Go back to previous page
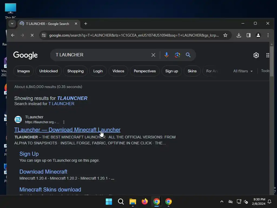Viewport: 277px width, 208px height. (x=13, y=35)
